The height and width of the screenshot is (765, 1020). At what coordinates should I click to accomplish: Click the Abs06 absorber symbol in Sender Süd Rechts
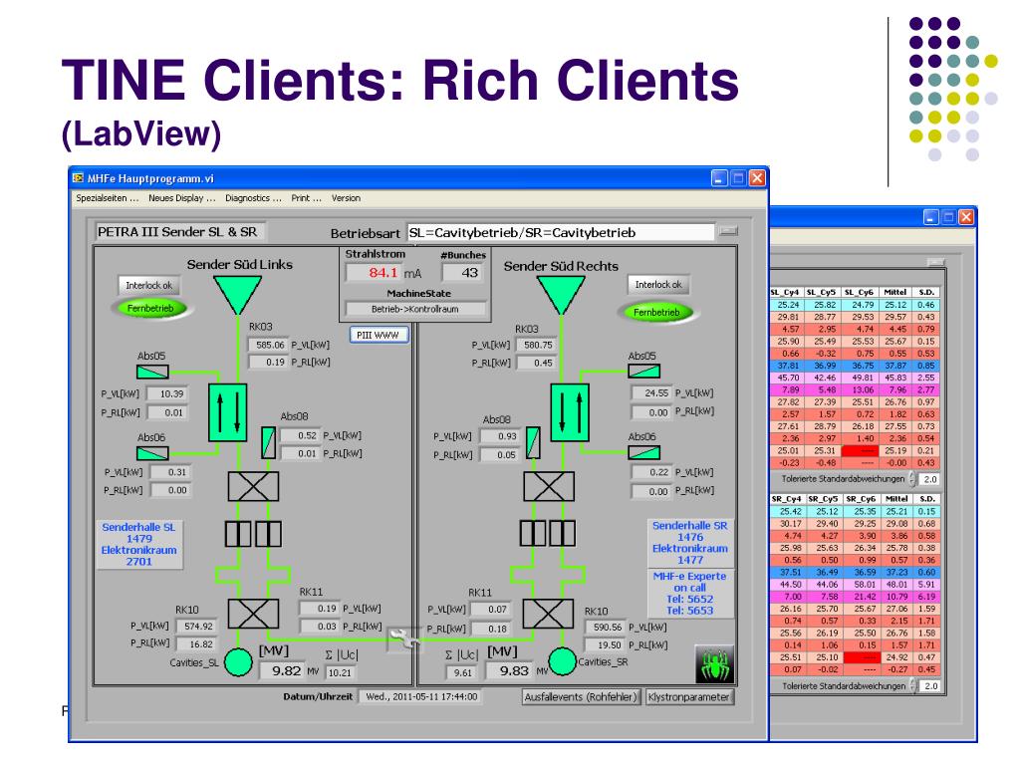[644, 452]
